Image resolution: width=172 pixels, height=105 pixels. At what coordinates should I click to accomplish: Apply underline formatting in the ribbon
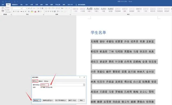[x=18, y=11]
